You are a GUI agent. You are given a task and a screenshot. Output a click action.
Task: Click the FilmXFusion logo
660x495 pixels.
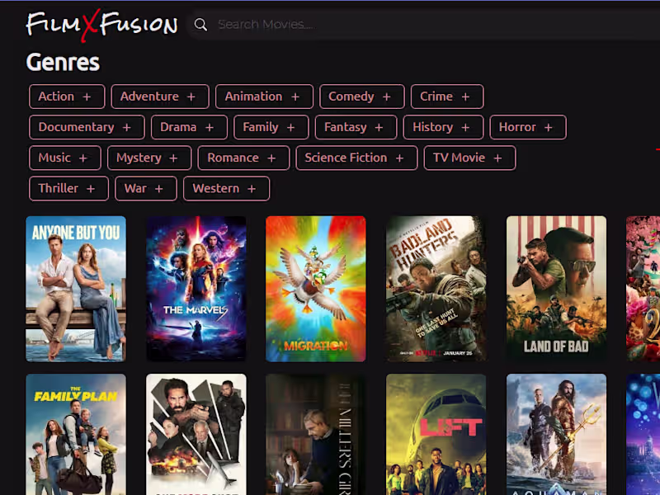[x=101, y=25]
